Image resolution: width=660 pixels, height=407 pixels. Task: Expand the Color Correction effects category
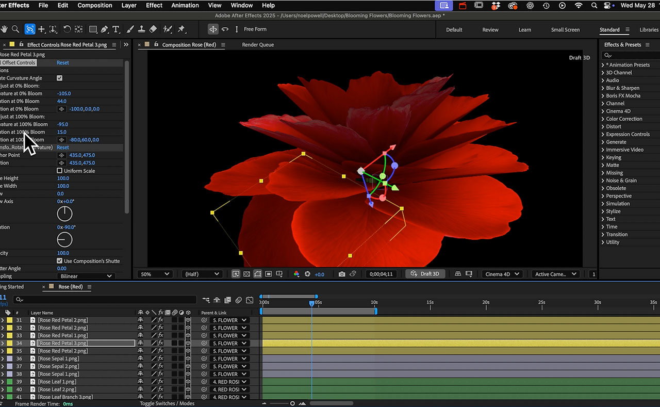point(624,119)
